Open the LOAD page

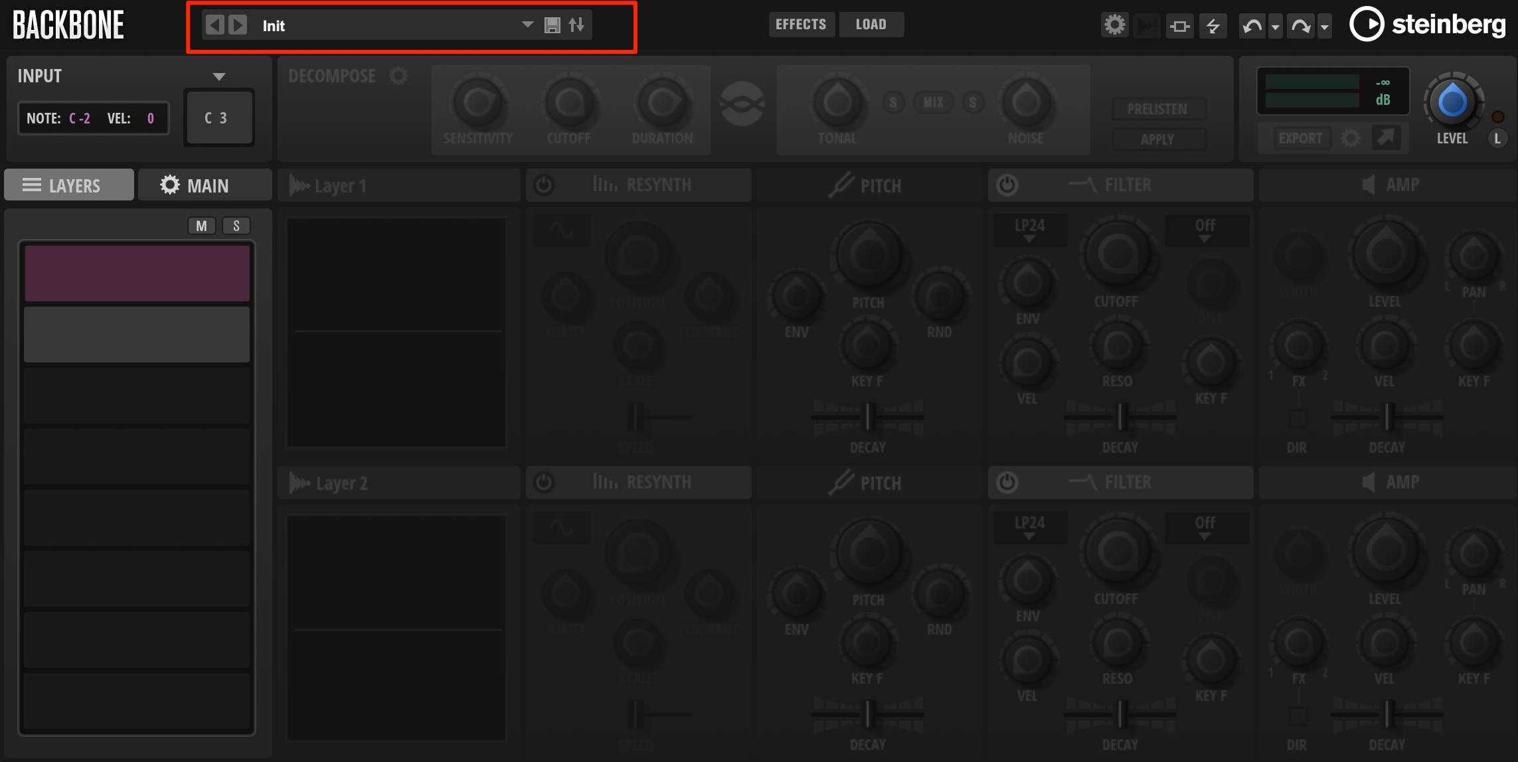tap(871, 25)
